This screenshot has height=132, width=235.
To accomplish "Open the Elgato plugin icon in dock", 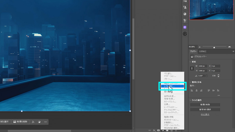I will (185, 34).
